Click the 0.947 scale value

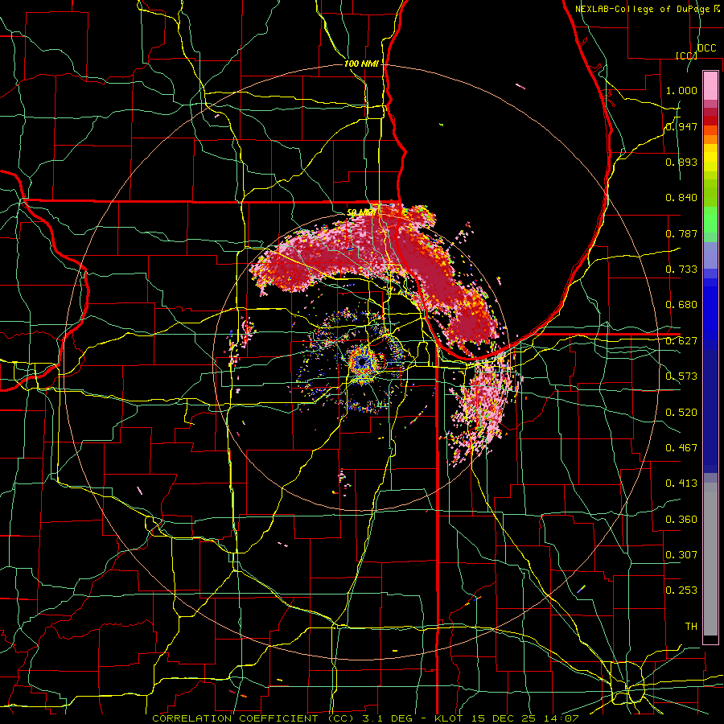(681, 126)
